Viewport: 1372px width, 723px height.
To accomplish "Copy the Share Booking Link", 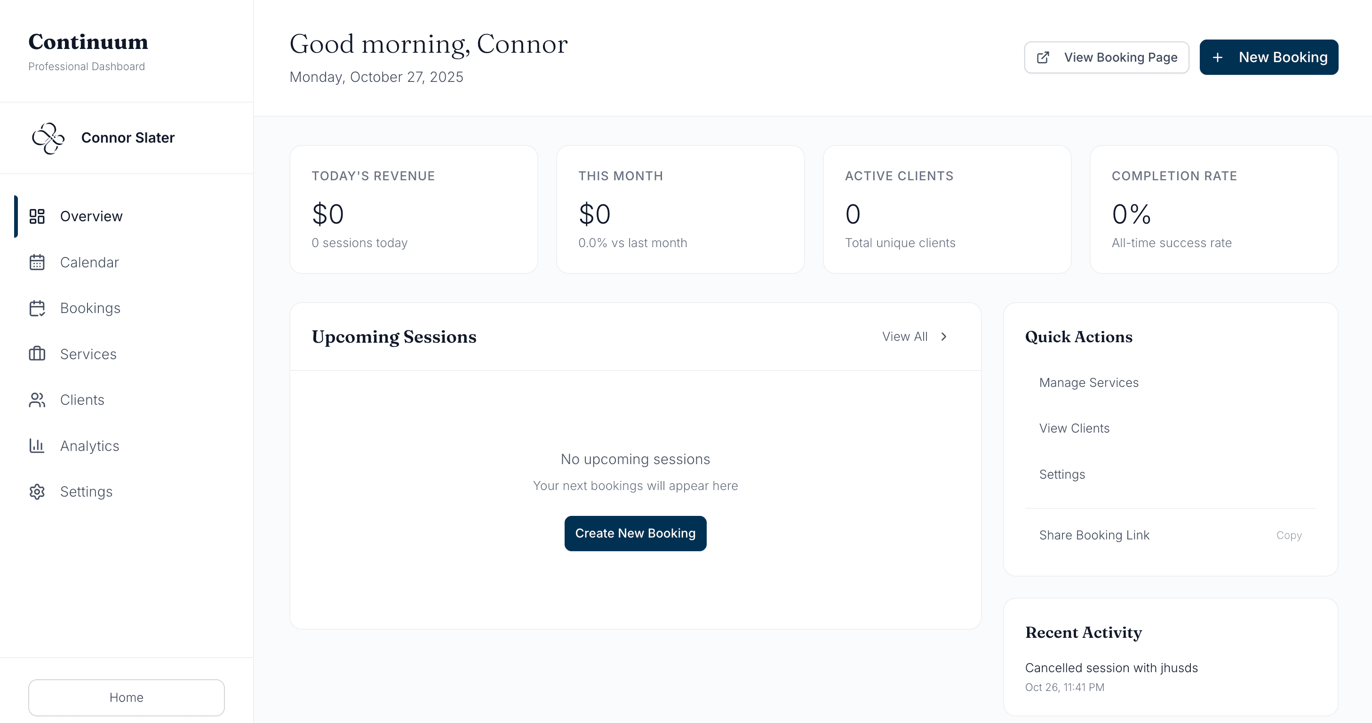I will (x=1288, y=535).
